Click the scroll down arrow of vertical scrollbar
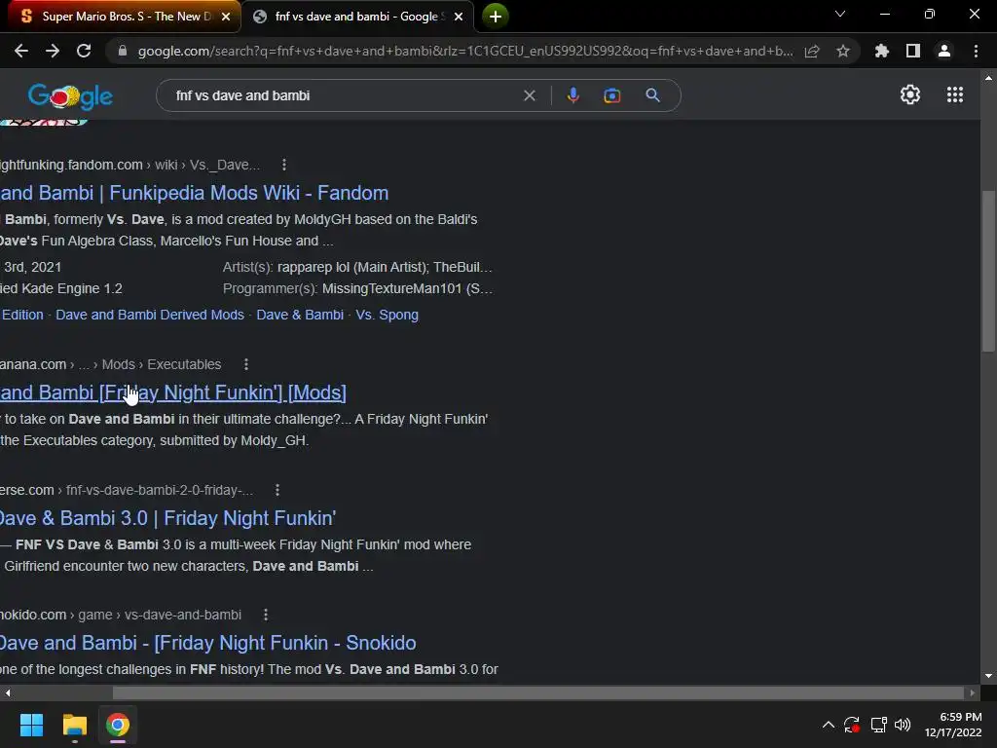 coord(988,676)
